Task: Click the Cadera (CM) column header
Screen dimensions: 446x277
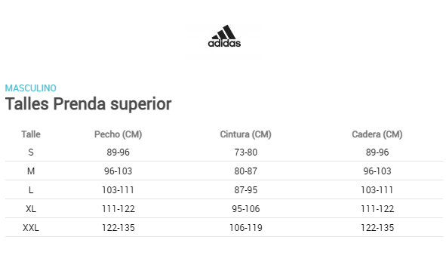Action: pyautogui.click(x=377, y=134)
